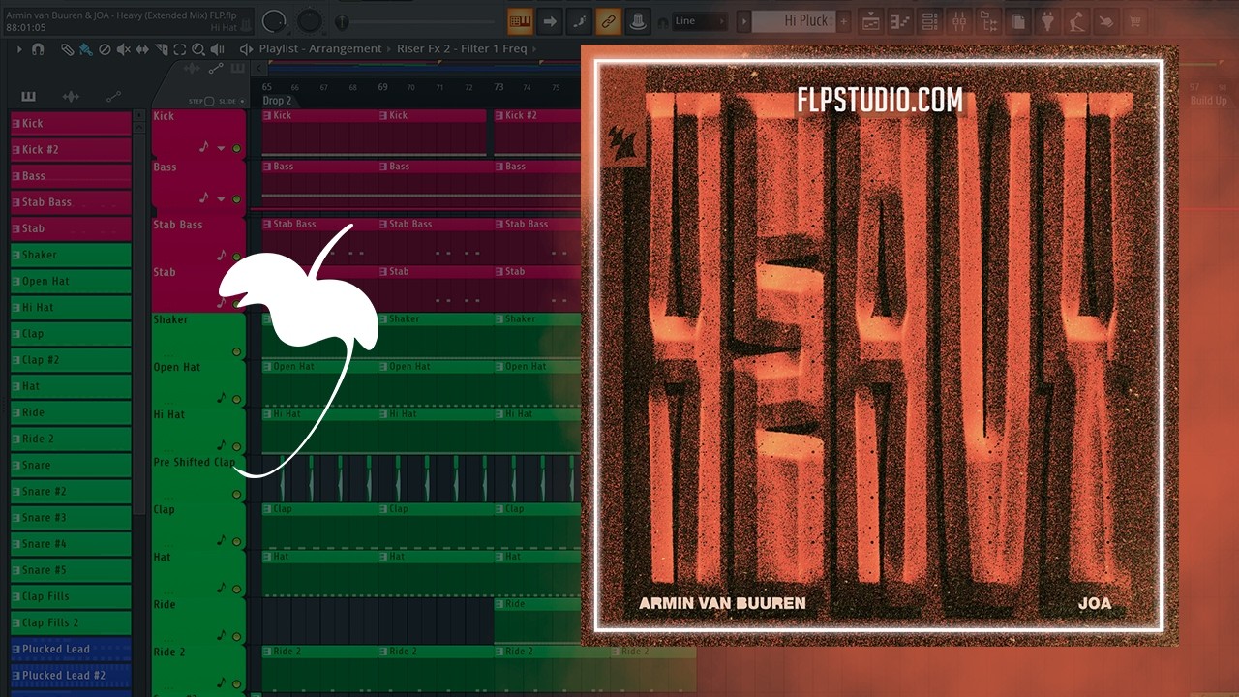
Task: Select the Zoom magnifier tool
Action: click(198, 49)
